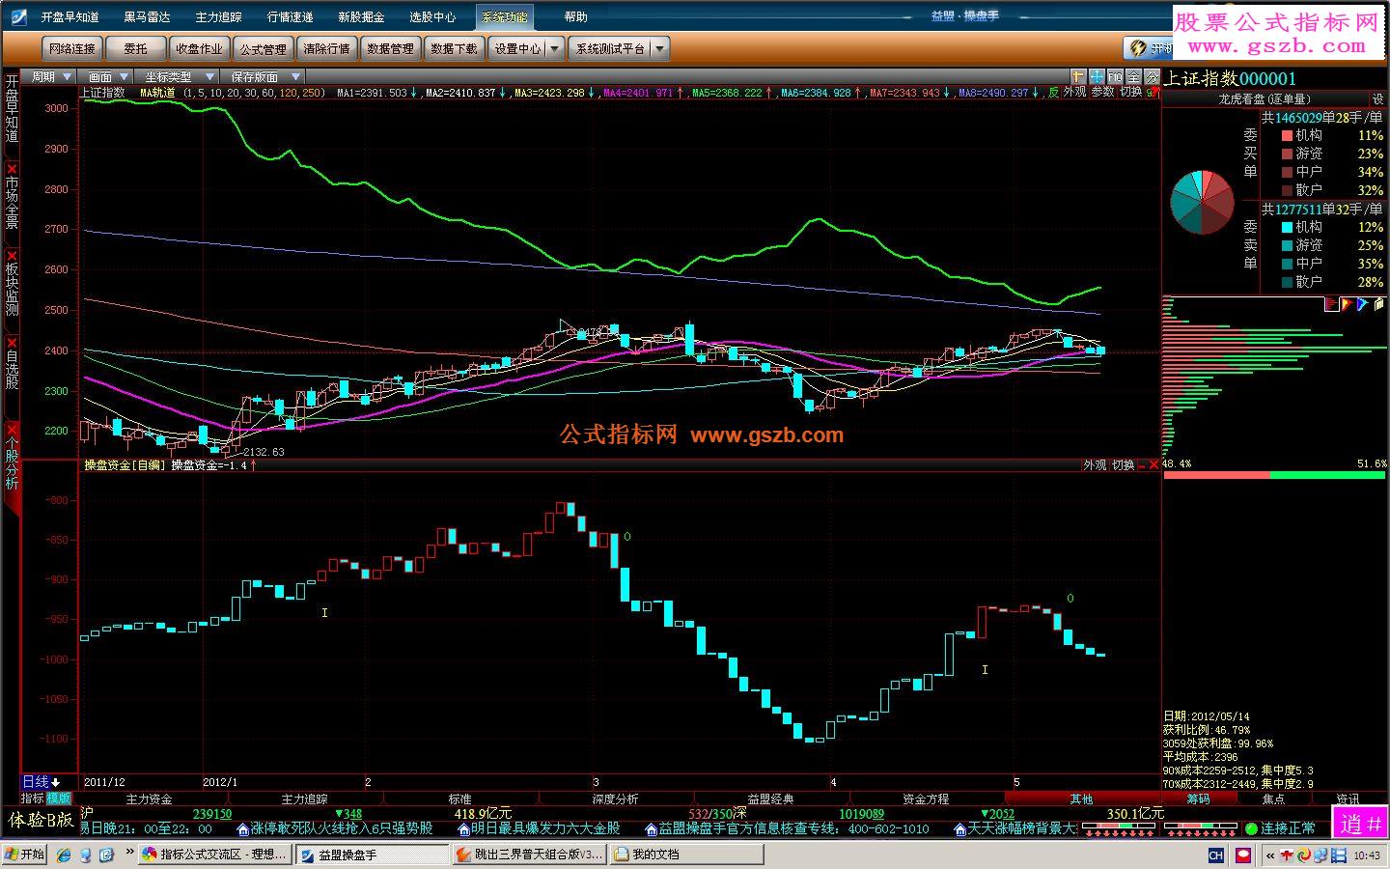Screen dimensions: 1390x869
Task: Click the 体验B版 label
Action: (41, 821)
